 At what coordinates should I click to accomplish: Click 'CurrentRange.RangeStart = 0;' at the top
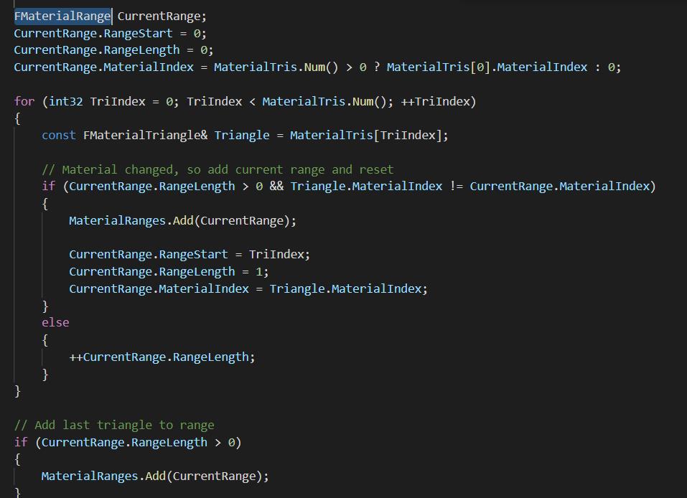(110, 33)
